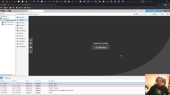Click the Shutdown toolbar button
This screenshot has height=95, width=170.
point(144,14)
